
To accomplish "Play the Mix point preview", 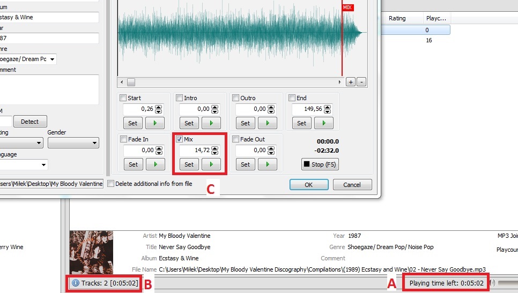I will [x=211, y=164].
